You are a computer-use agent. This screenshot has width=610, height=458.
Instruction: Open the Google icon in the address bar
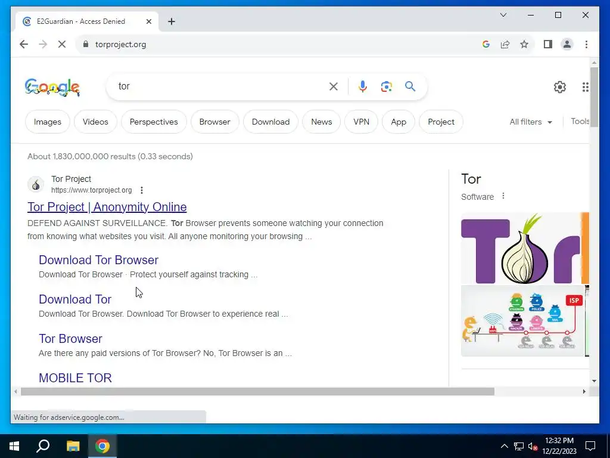(486, 44)
